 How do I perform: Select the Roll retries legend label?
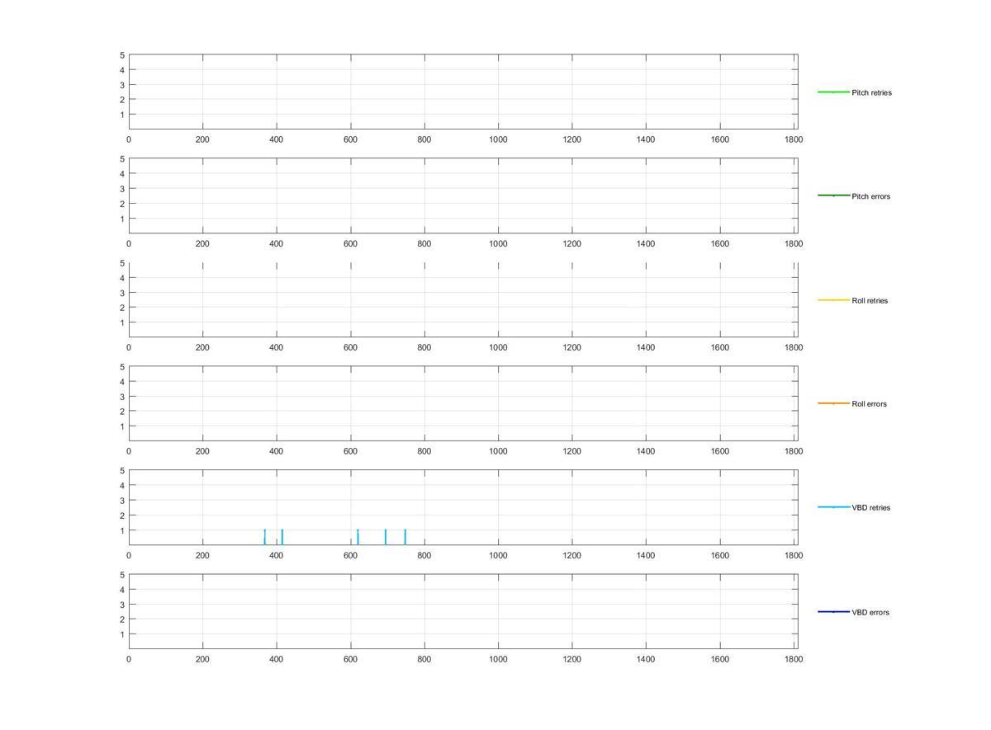click(x=870, y=300)
